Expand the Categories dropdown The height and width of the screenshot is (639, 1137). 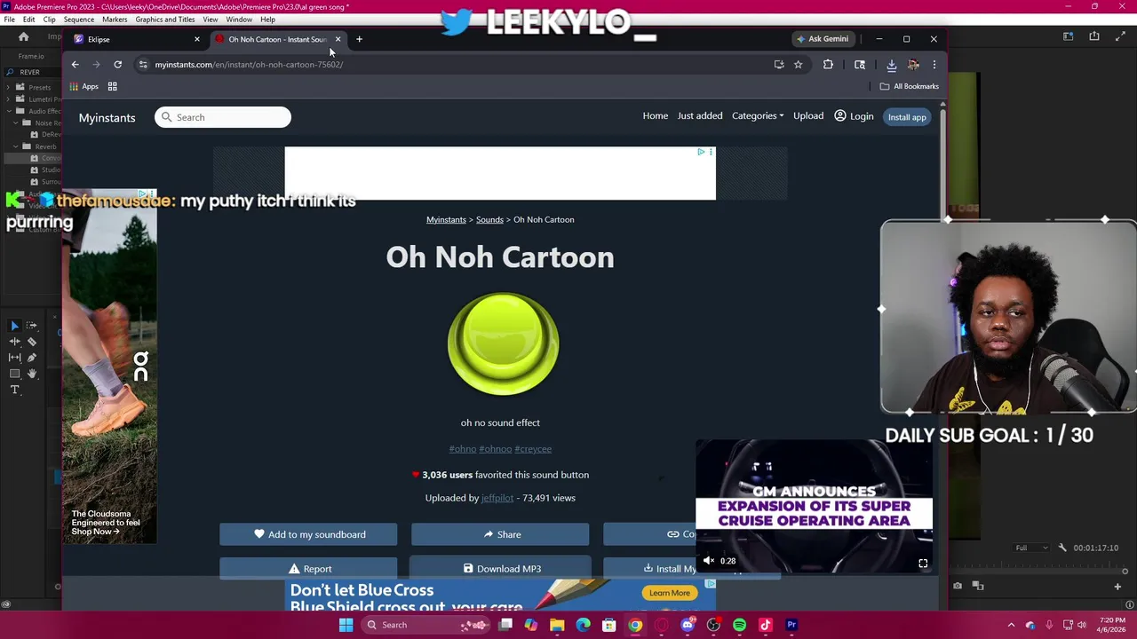point(758,116)
